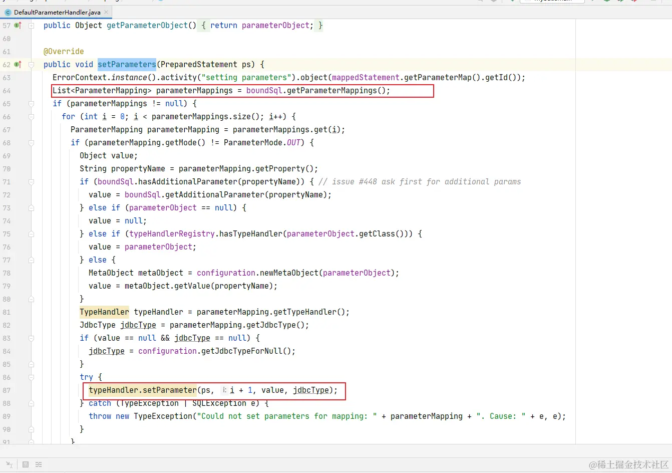Viewport: 672px width, 473px height.
Task: Collapse the ParameterMode.OUT if block at line 68
Action: pos(32,142)
